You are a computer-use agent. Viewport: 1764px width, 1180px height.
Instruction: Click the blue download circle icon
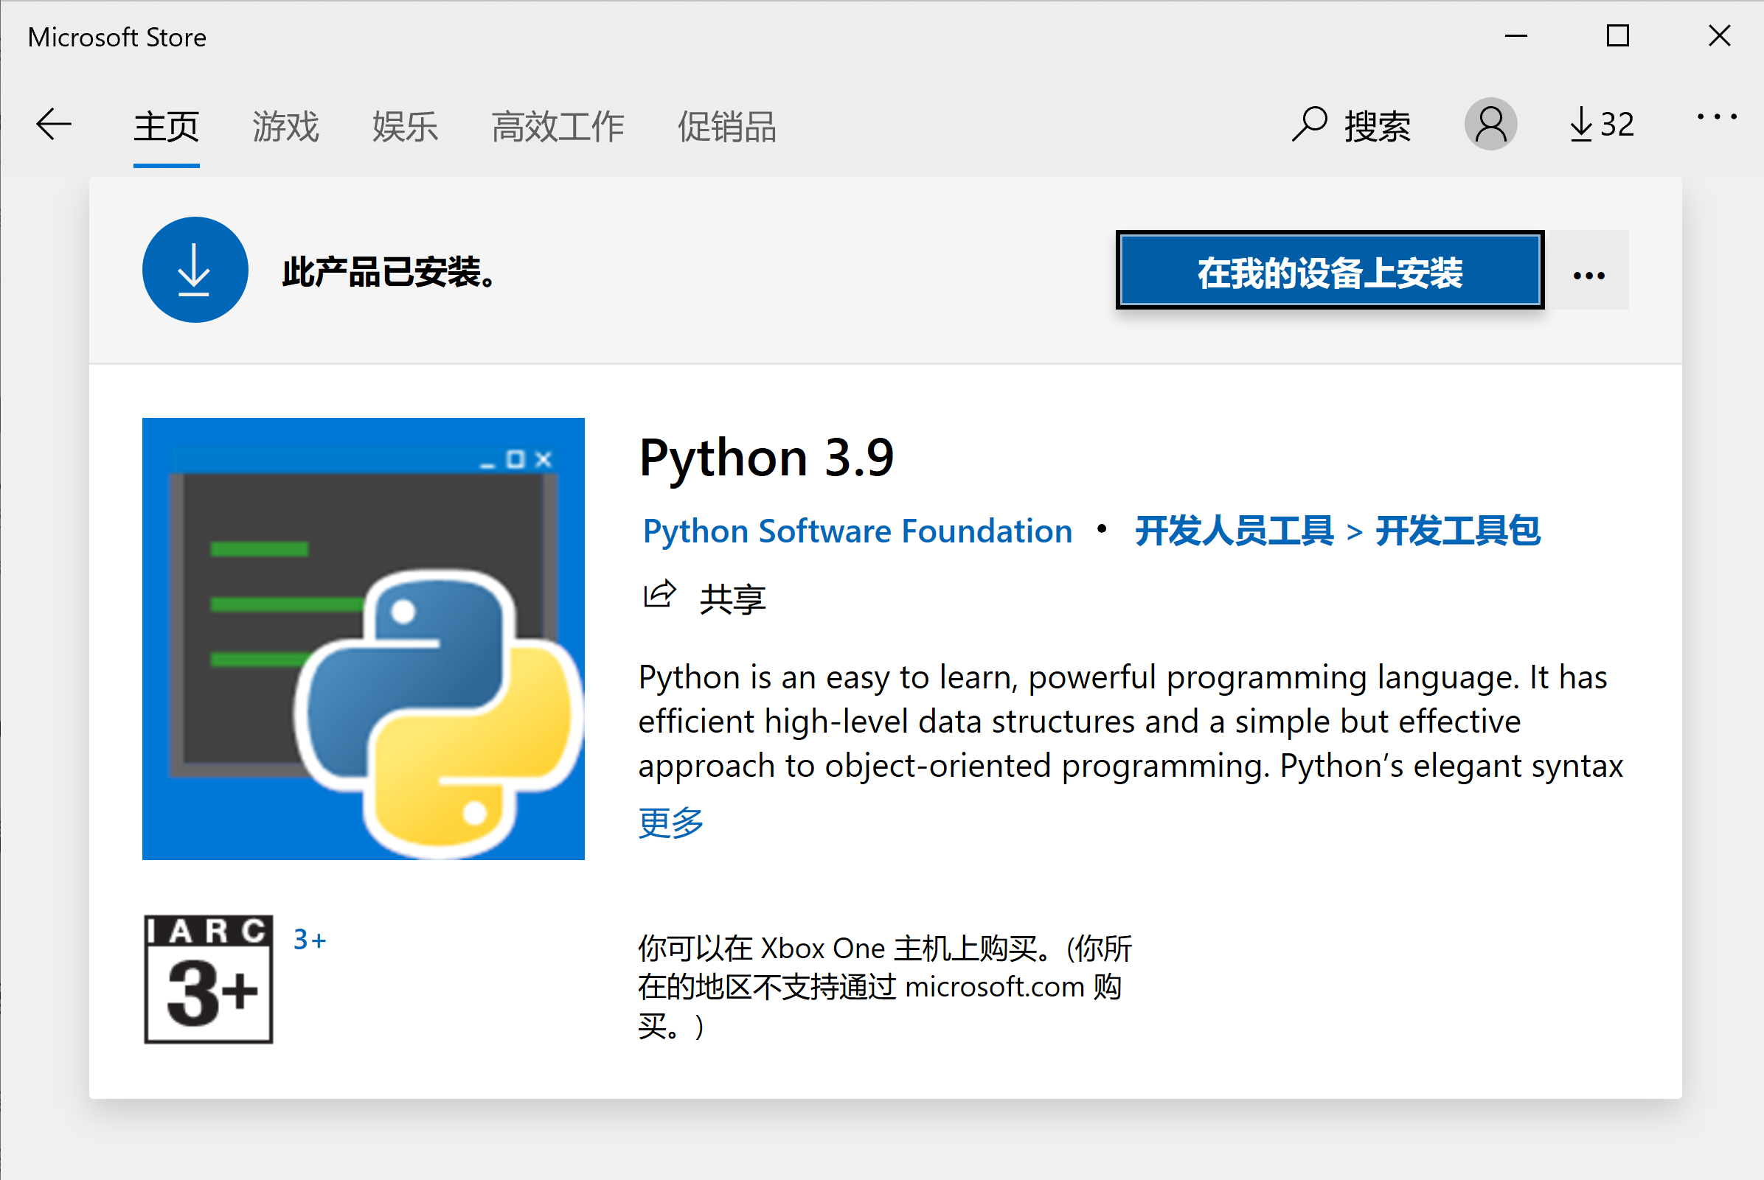[x=195, y=270]
